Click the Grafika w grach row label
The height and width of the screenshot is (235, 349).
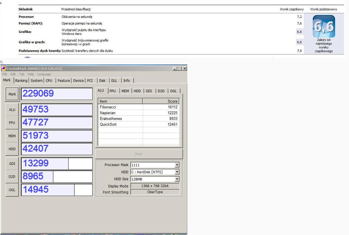click(x=32, y=42)
